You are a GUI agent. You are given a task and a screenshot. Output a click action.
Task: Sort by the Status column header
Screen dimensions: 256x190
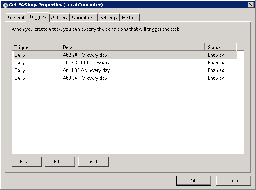click(221, 47)
